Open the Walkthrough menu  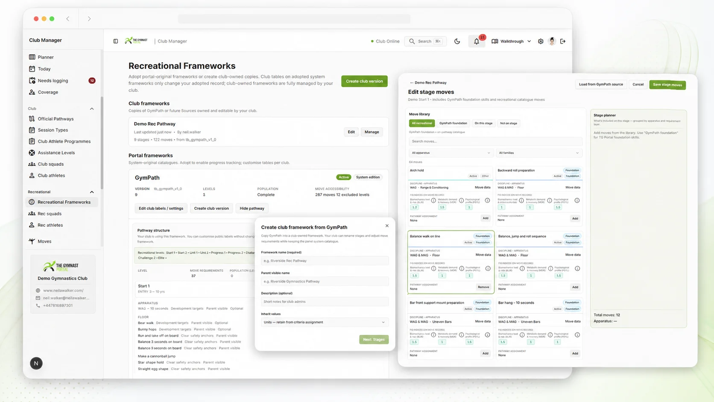point(511,41)
